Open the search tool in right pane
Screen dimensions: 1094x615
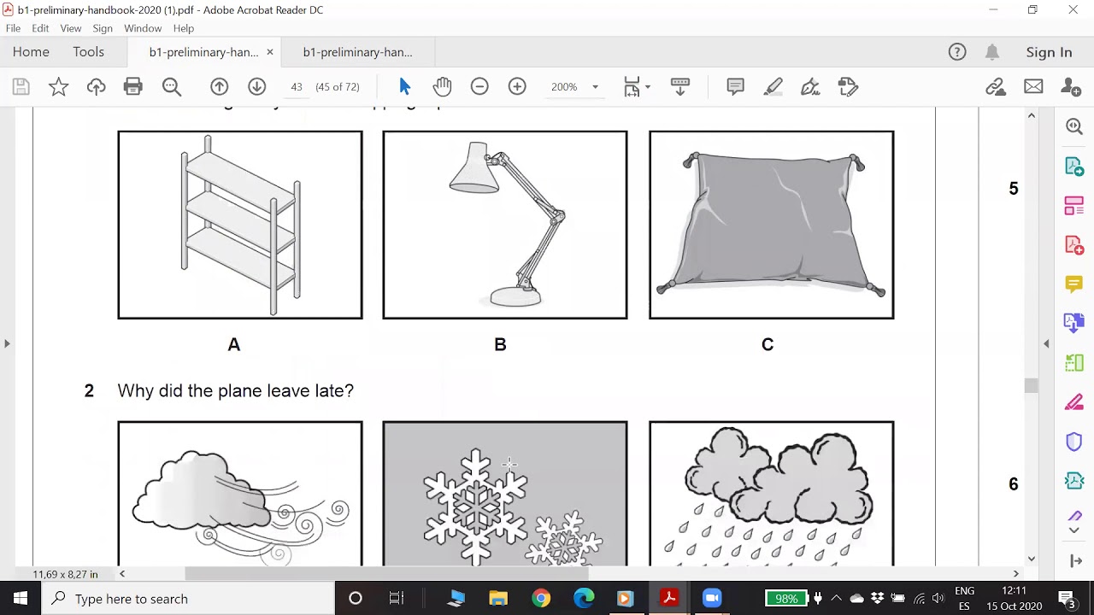coord(1074,126)
